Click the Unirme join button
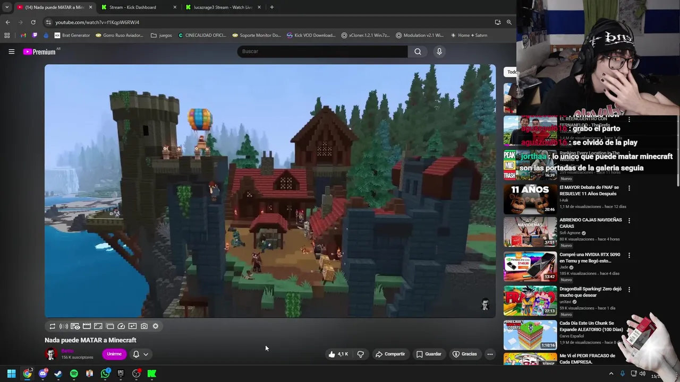 coord(114,354)
